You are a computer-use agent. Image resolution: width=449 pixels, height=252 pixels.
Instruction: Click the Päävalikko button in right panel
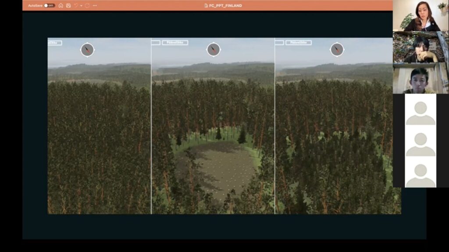[x=299, y=43]
